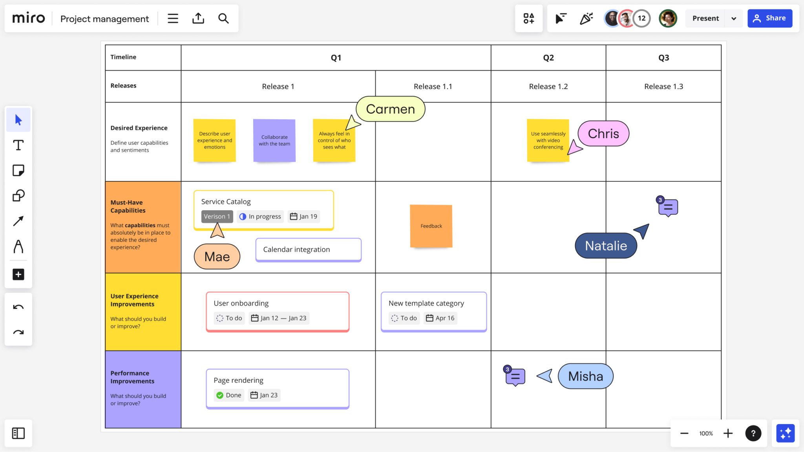Select the Connection line tool
The height and width of the screenshot is (452, 804).
[18, 221]
